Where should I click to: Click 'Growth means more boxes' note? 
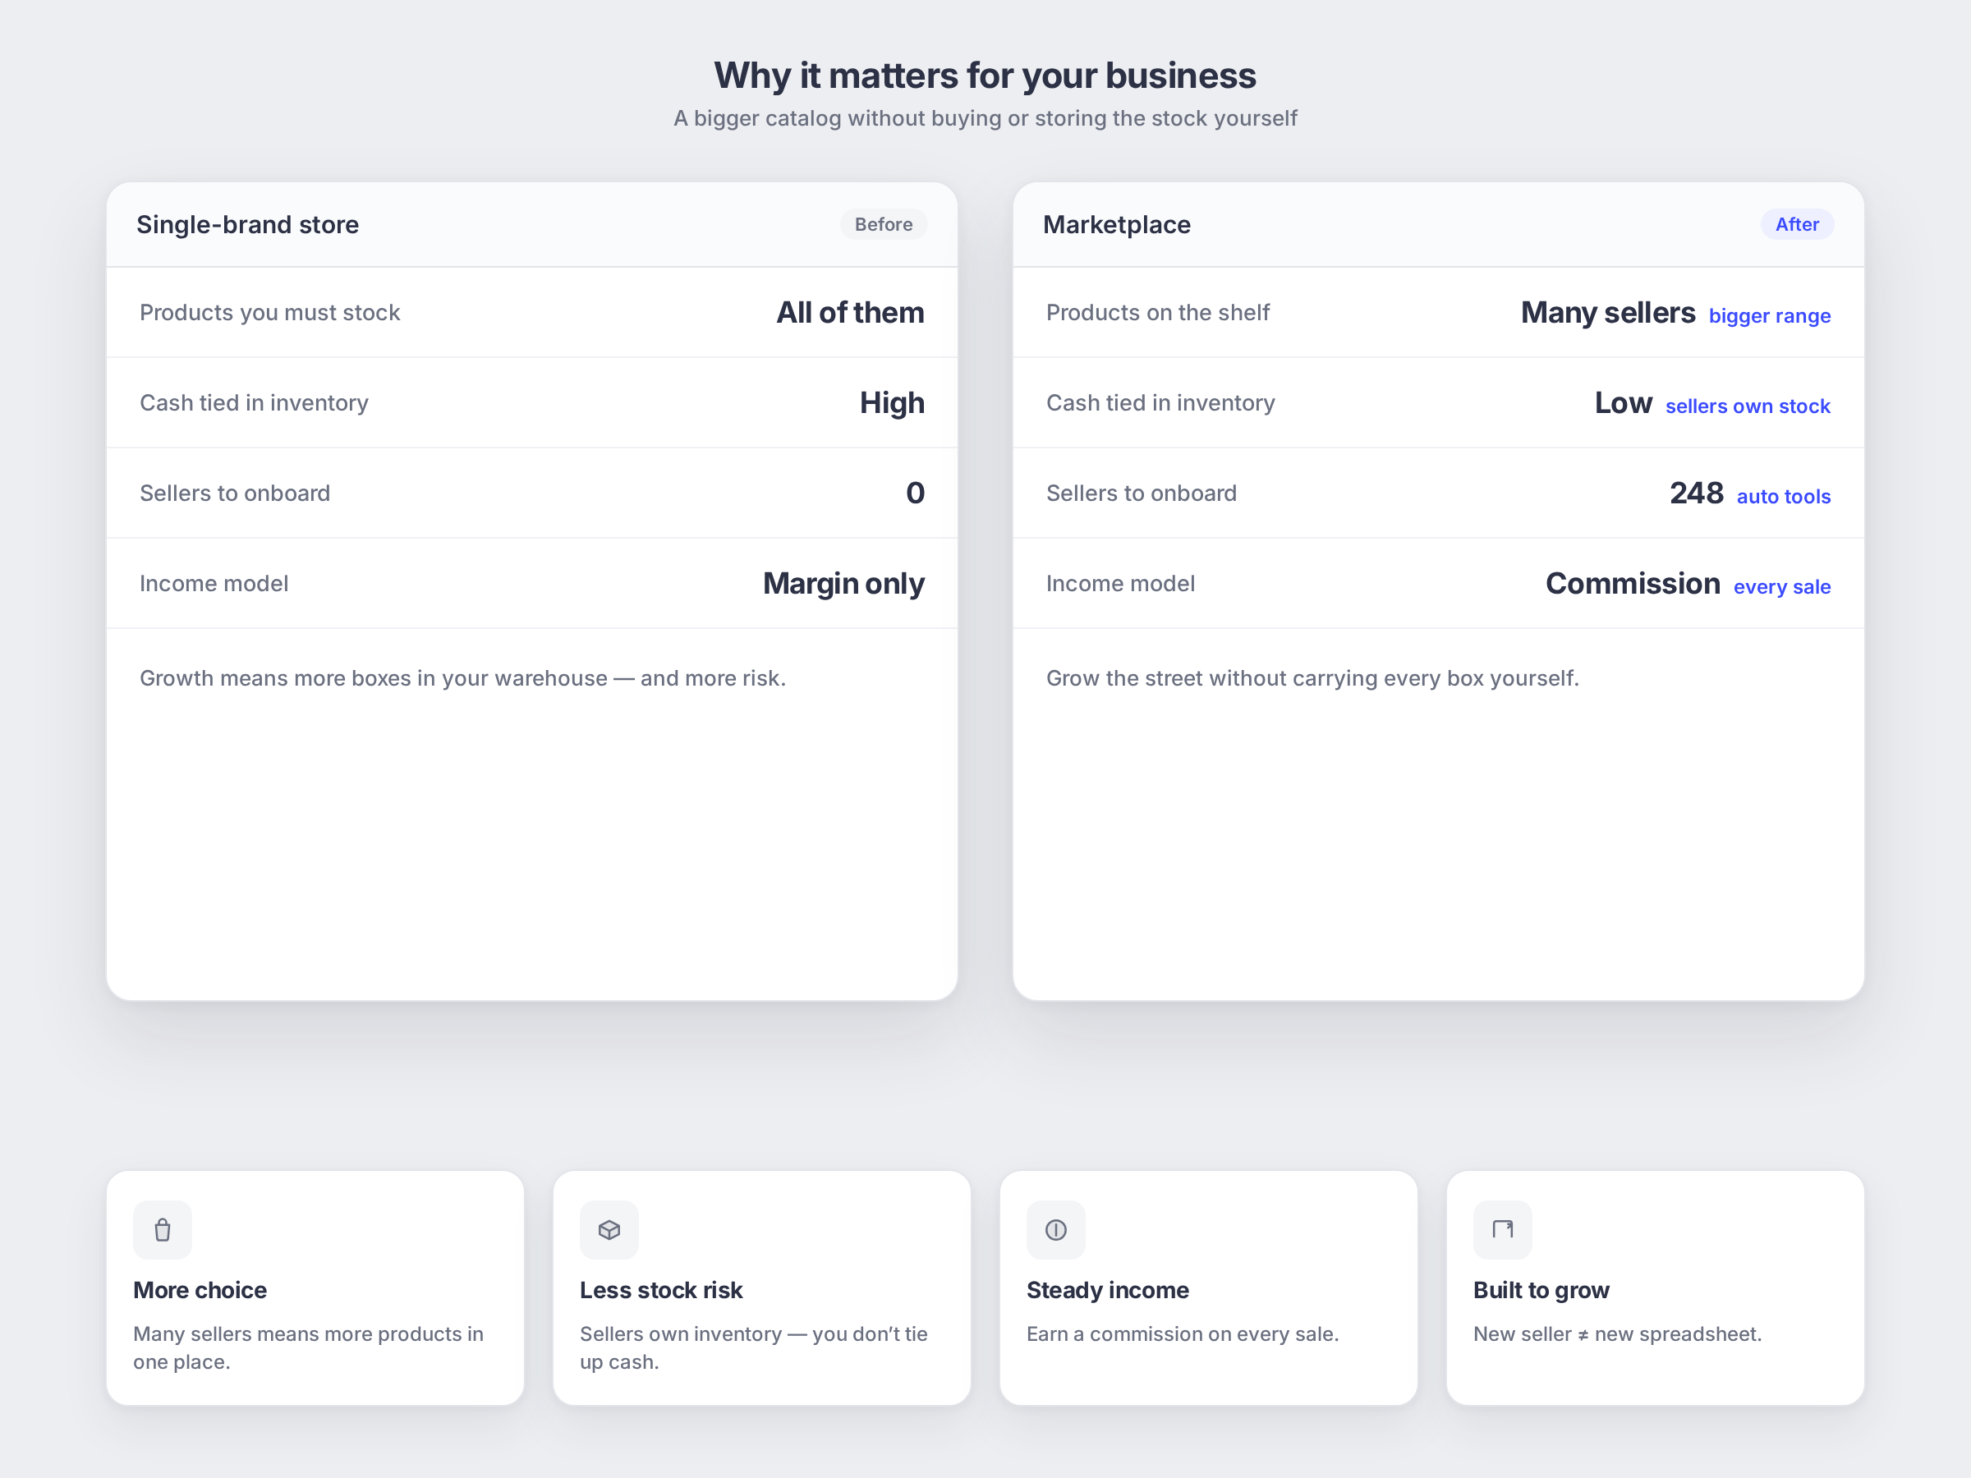(462, 679)
